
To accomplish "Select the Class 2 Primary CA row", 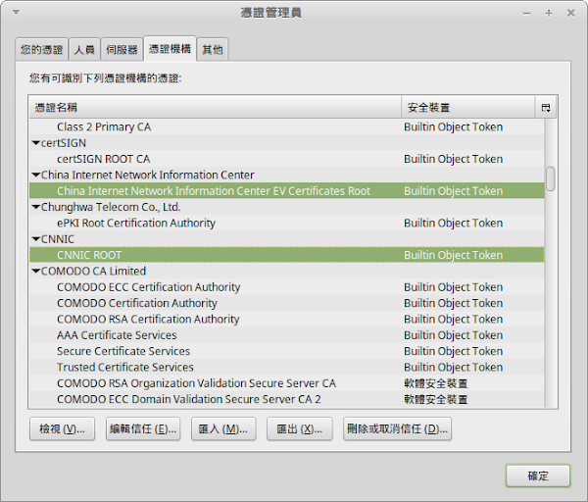I will pyautogui.click(x=287, y=126).
